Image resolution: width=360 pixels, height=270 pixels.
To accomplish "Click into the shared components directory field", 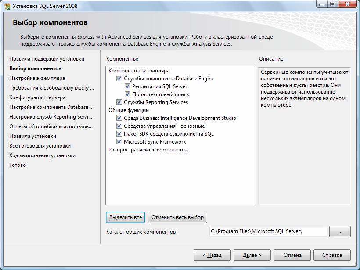I will coord(268,231).
